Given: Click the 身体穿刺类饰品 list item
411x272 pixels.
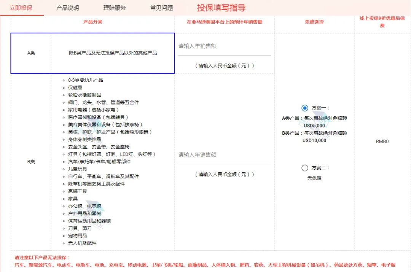Looking at the screenshot, I should pos(84,139).
